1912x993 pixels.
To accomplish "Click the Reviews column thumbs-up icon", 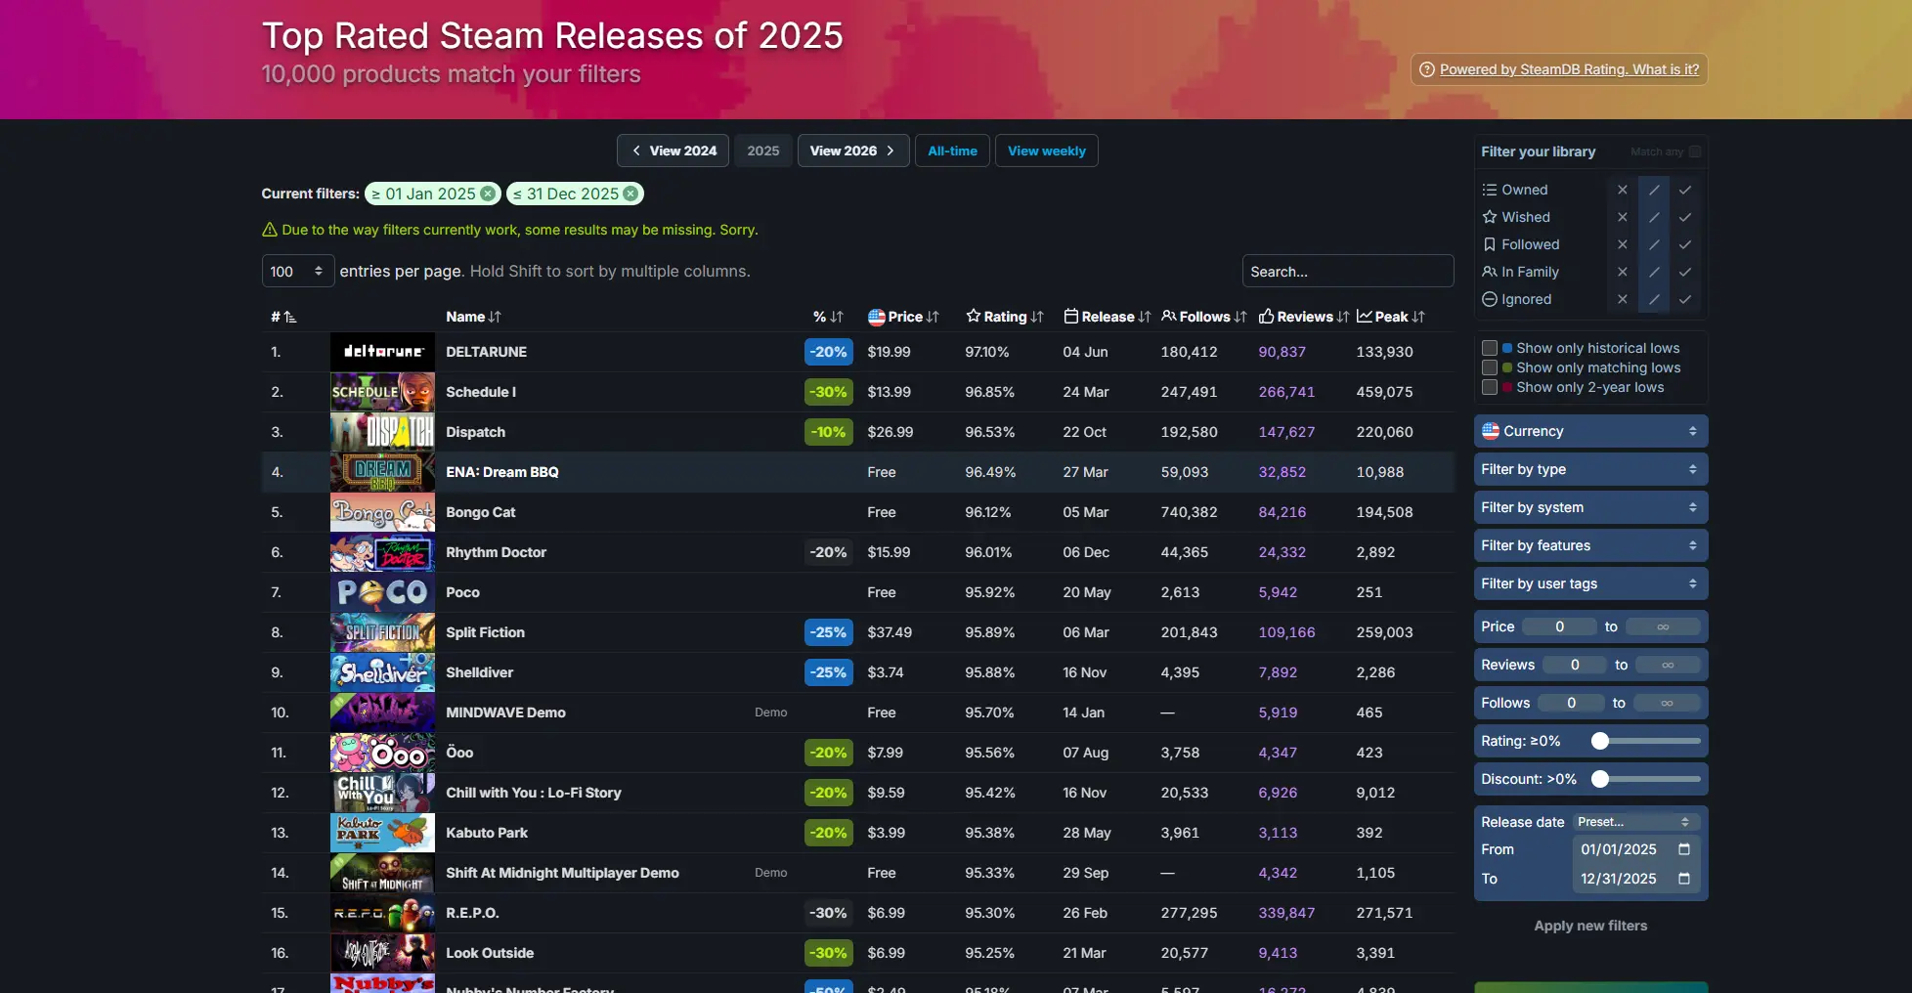I will click(1268, 317).
